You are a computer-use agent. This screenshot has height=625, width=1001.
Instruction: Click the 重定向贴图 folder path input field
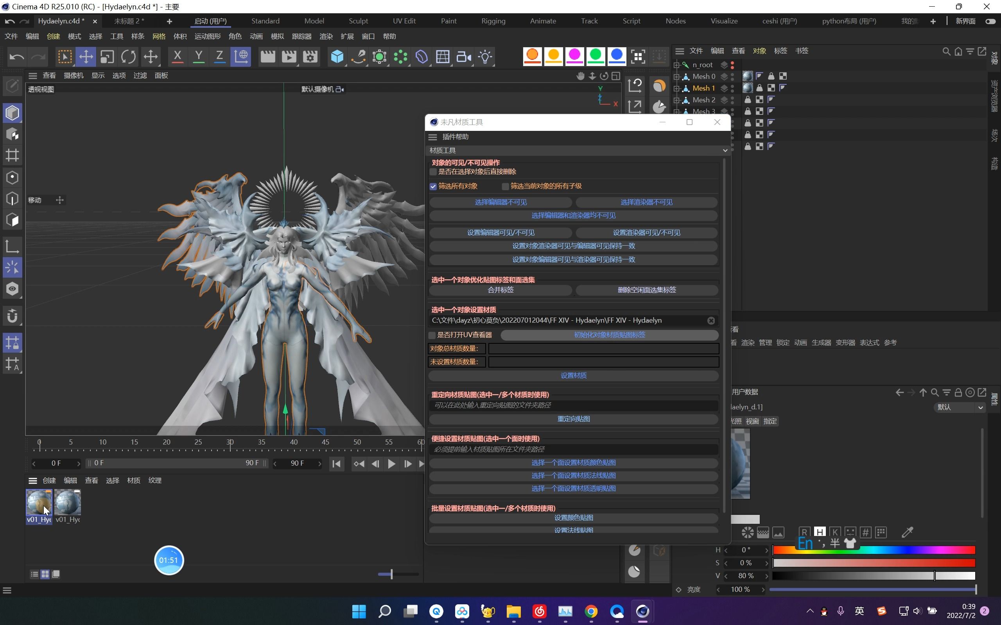(573, 405)
